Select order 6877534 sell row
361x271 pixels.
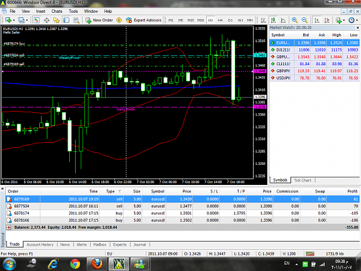click(x=183, y=206)
